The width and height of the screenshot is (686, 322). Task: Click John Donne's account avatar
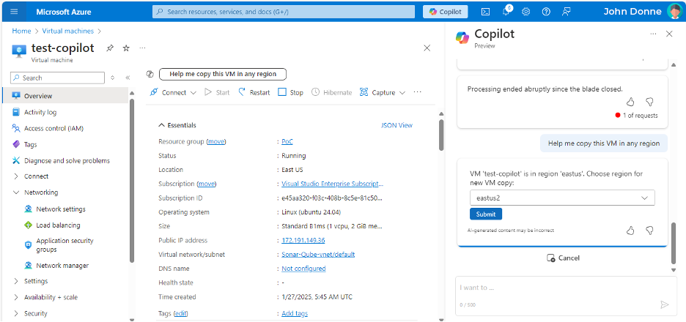(674, 12)
